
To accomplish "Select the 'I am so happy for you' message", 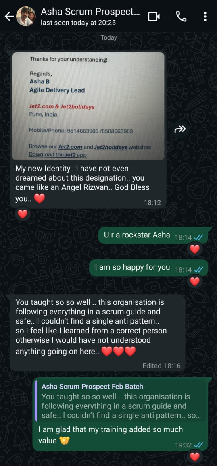I will click(x=149, y=268).
